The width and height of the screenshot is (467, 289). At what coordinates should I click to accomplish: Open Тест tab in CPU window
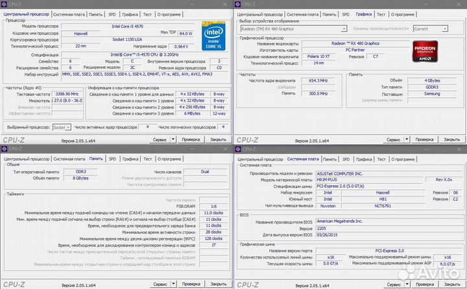pyautogui.click(x=147, y=14)
